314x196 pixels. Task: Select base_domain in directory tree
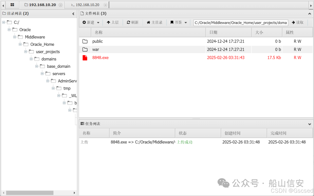point(59,66)
